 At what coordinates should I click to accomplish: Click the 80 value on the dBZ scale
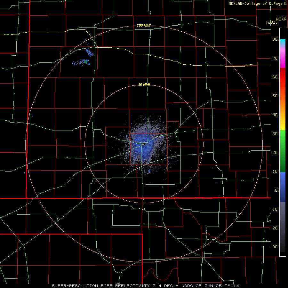click(x=275, y=39)
